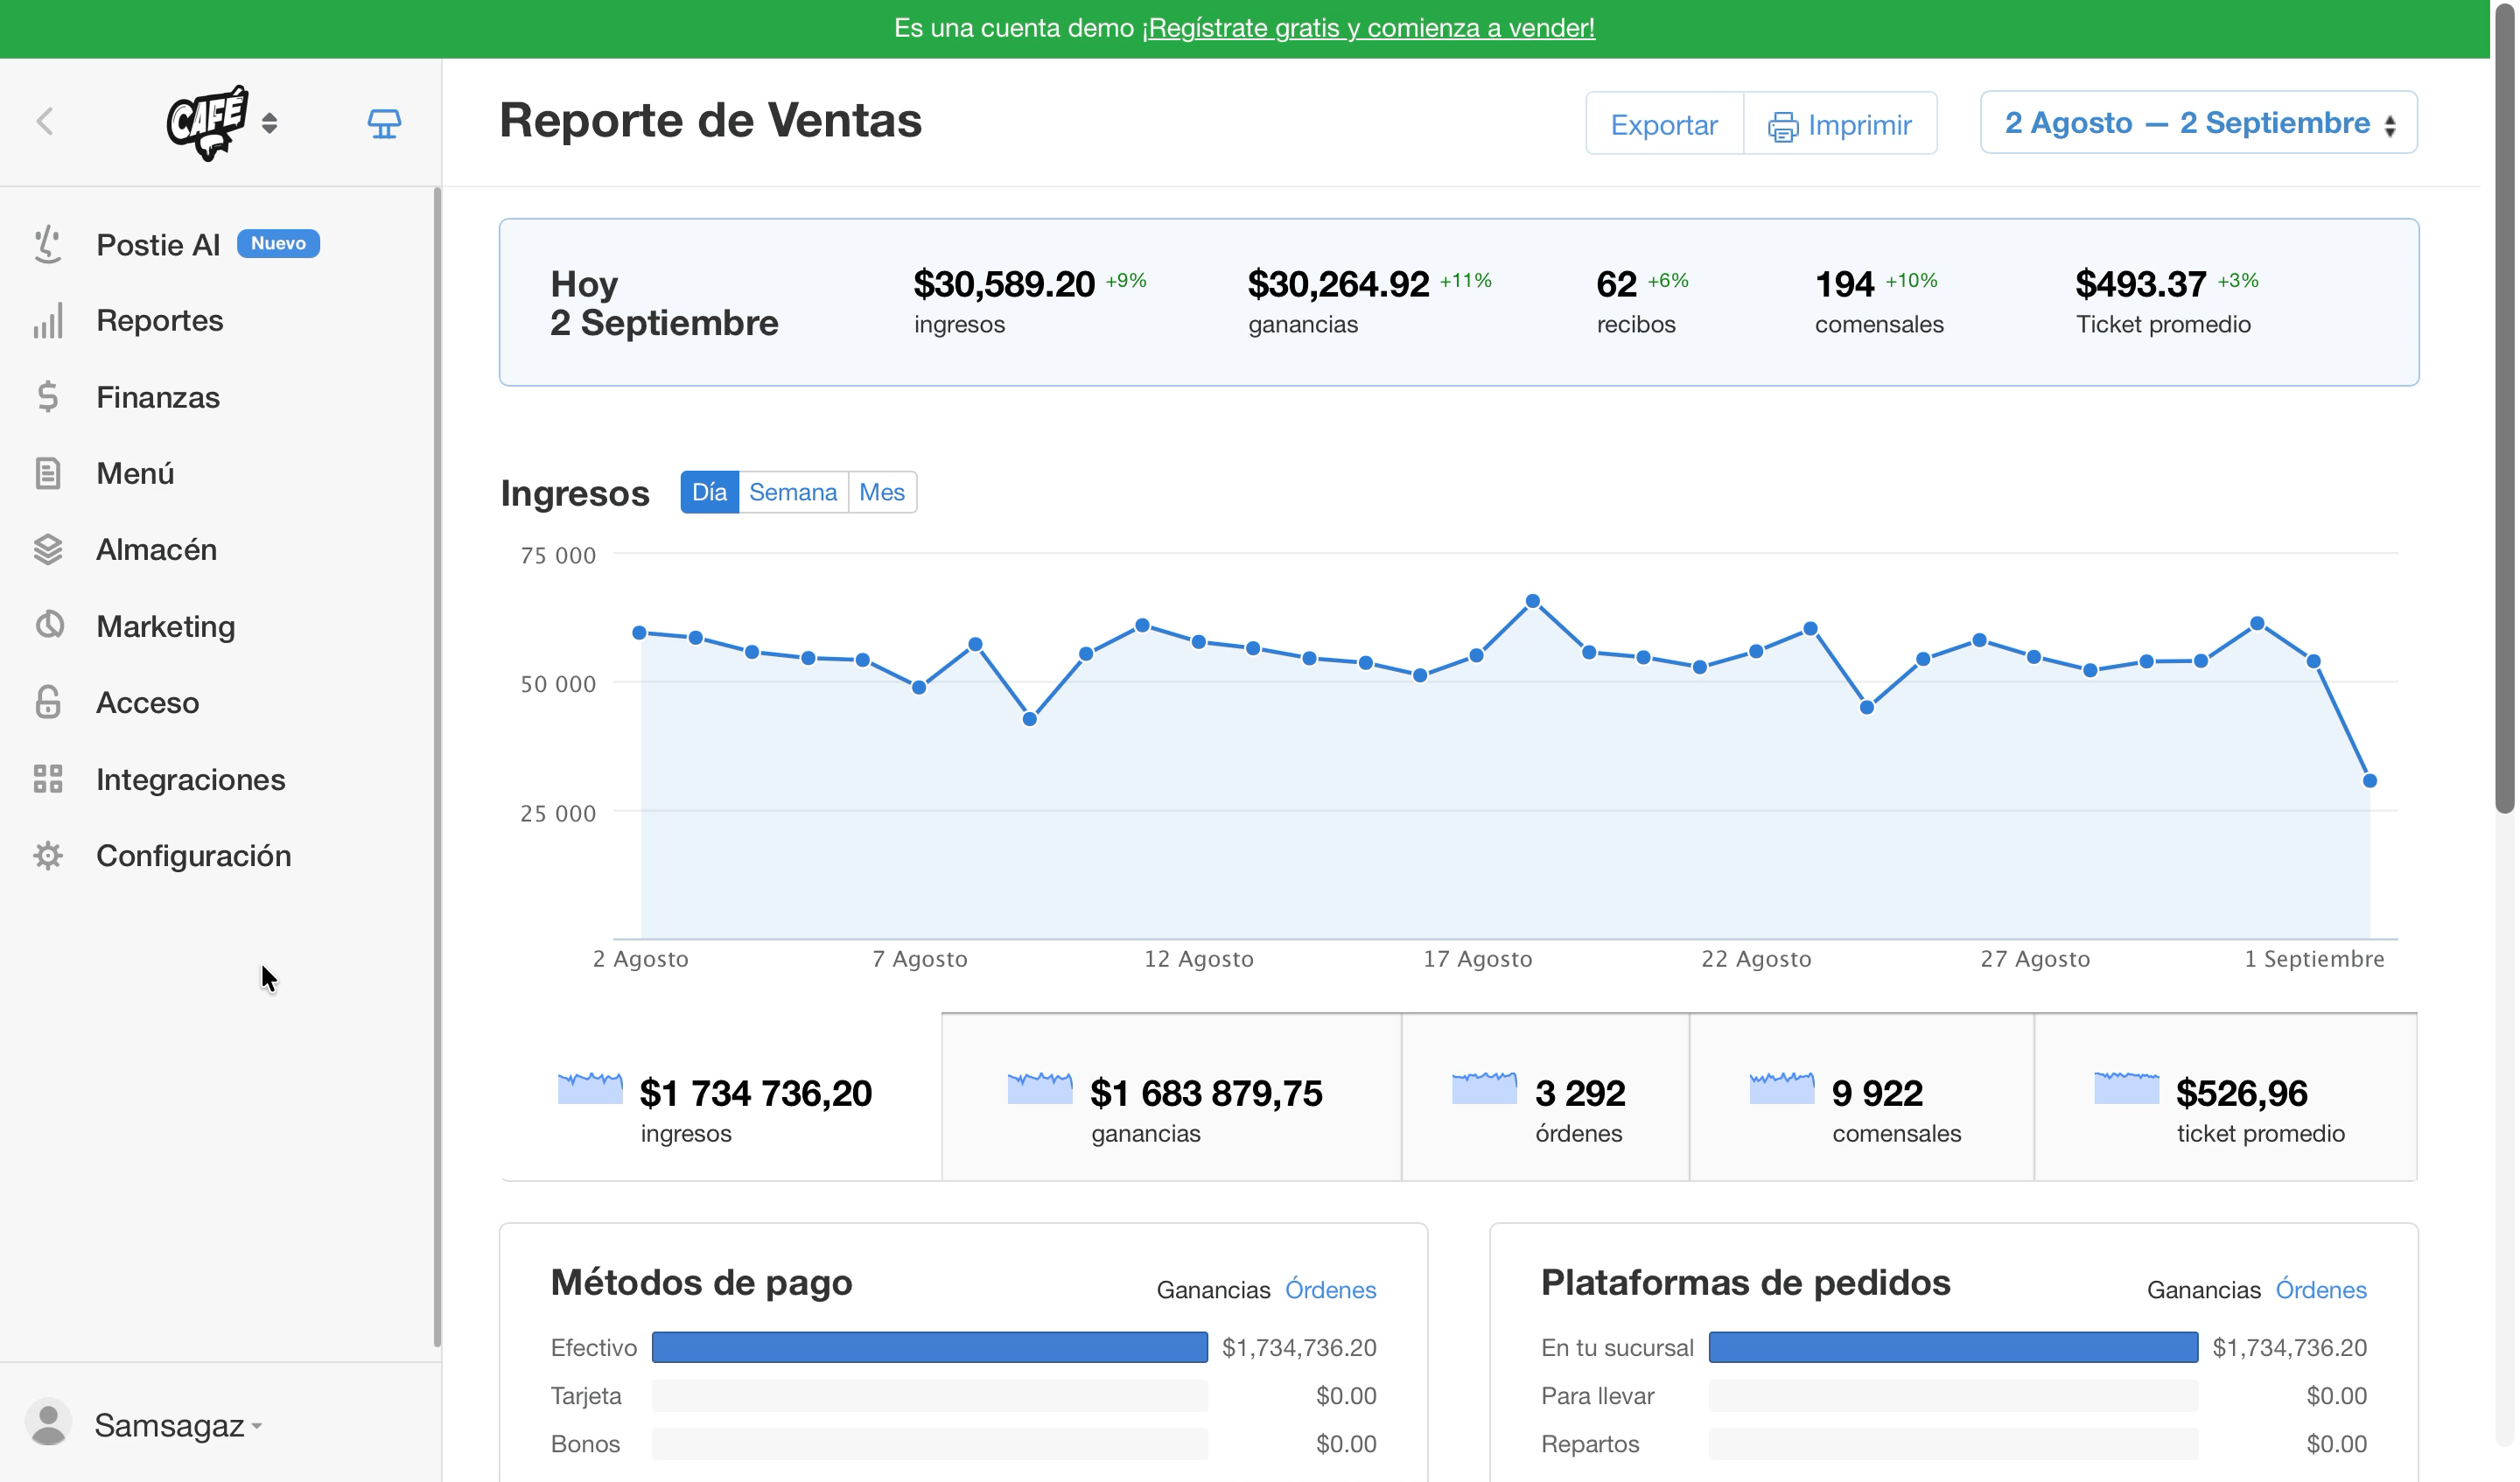2520x1482 pixels.
Task: Click the Marketing pie chart icon
Action: (48, 626)
